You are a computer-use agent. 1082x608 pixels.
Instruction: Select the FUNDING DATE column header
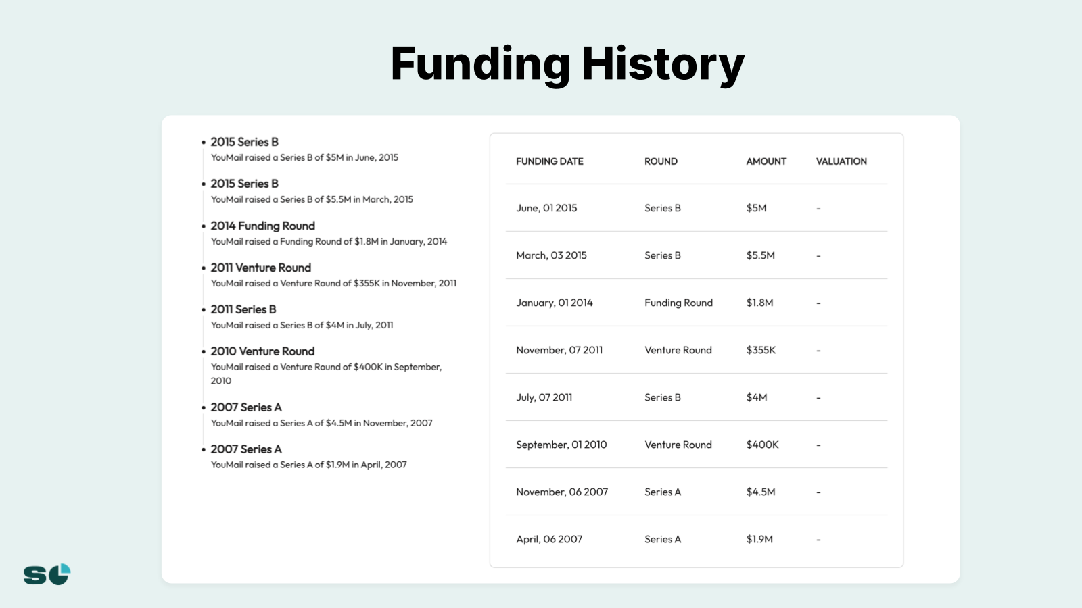549,161
